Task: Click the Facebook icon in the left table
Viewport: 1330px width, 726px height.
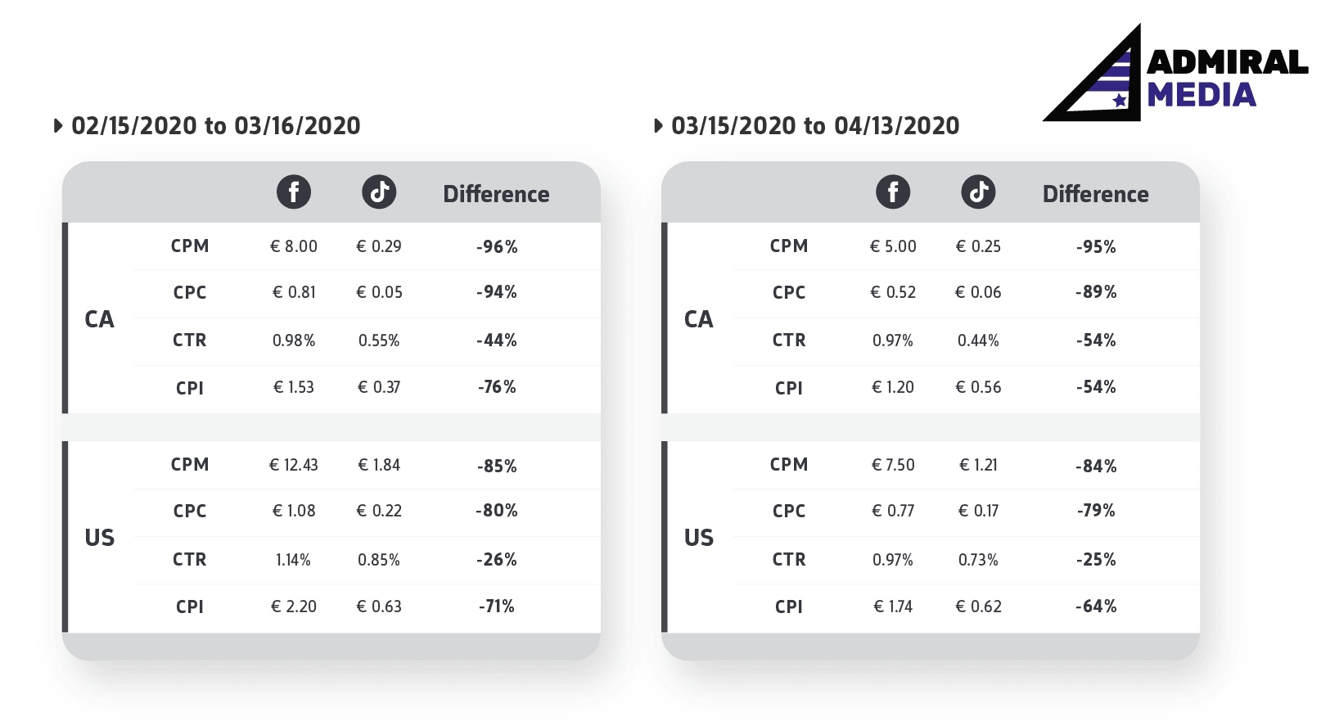Action: coord(294,192)
